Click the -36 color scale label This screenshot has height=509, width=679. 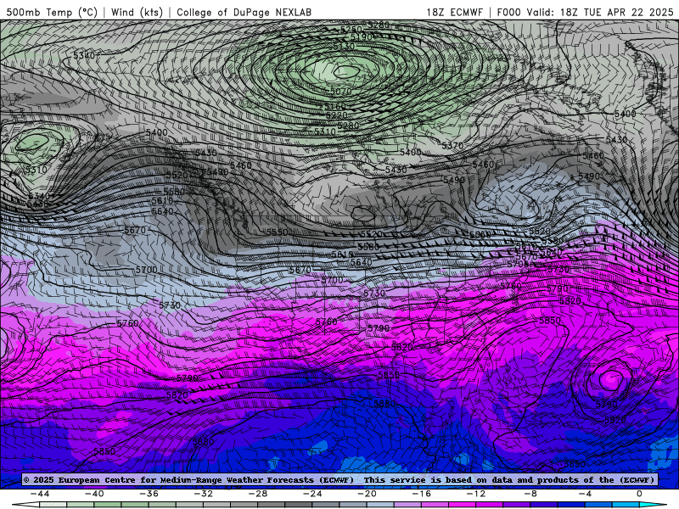pos(149,494)
